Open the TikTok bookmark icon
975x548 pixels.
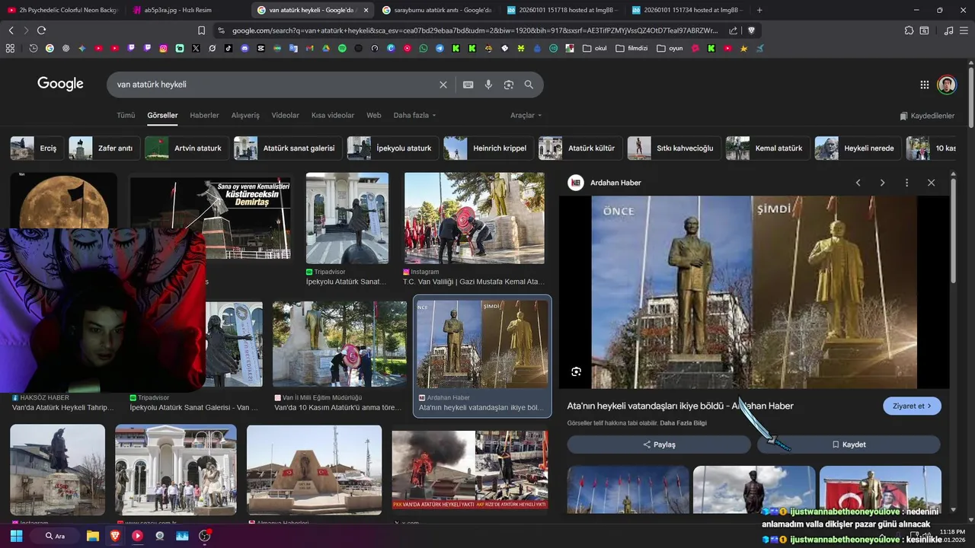(x=229, y=48)
